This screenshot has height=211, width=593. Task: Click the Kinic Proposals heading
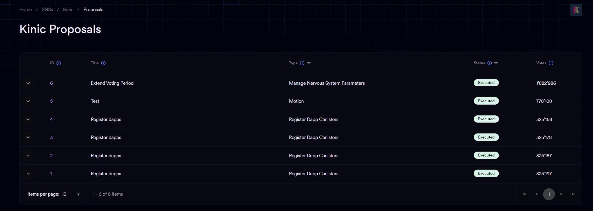60,29
